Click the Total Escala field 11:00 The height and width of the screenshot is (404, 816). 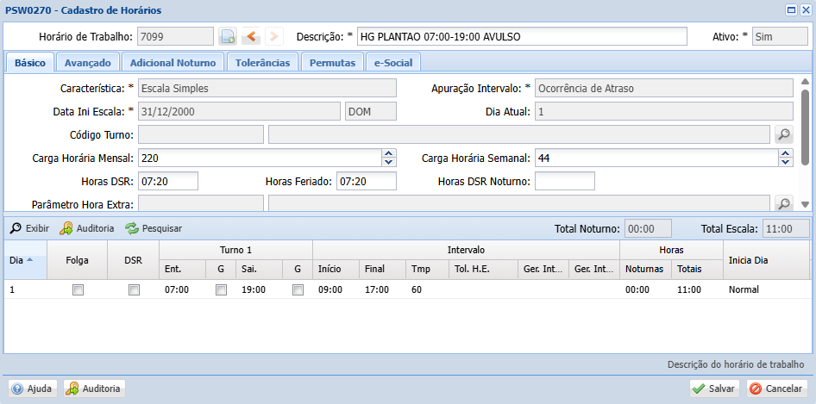point(786,229)
